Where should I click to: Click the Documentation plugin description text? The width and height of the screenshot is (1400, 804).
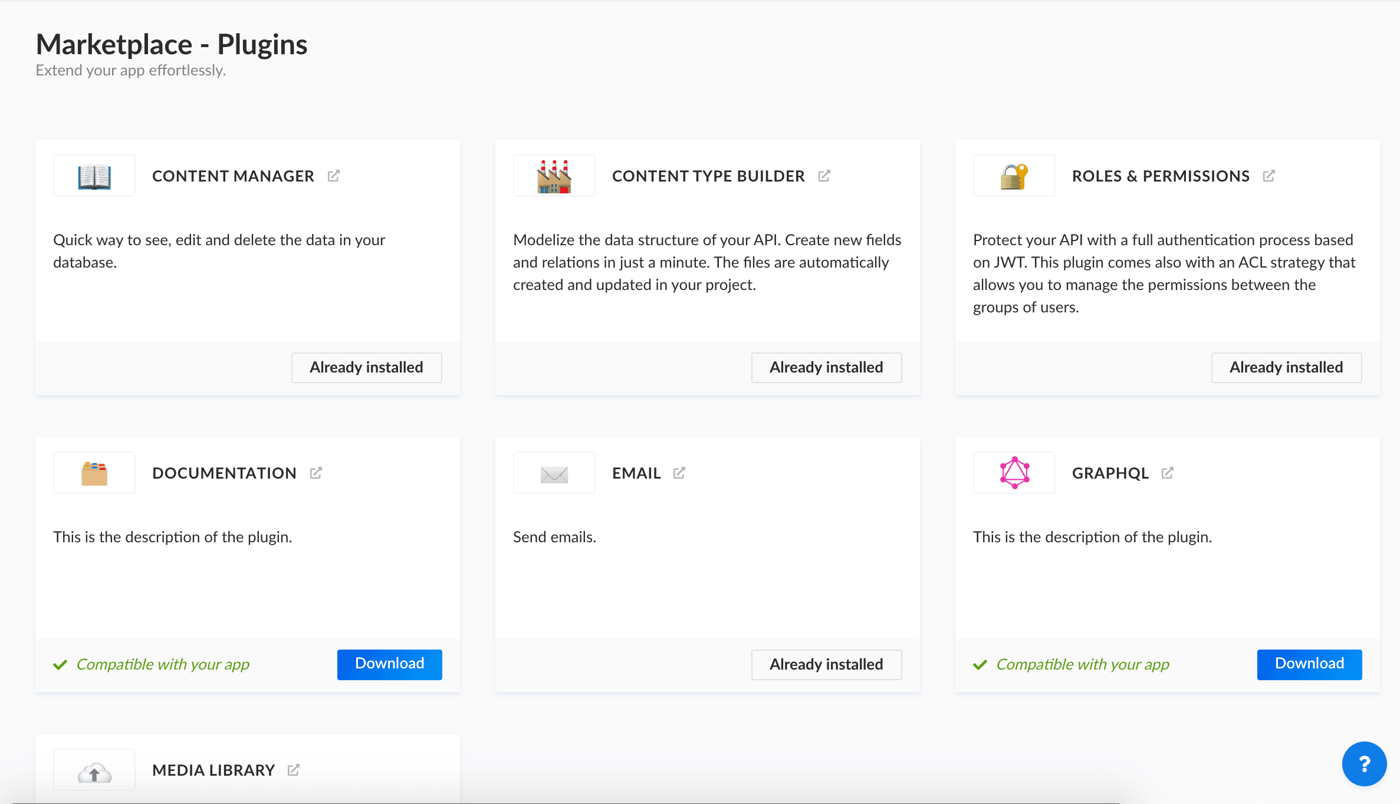[x=173, y=537]
